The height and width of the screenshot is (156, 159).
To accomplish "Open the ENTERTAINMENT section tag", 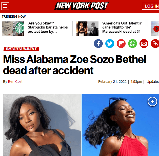I will pos(21,49).
